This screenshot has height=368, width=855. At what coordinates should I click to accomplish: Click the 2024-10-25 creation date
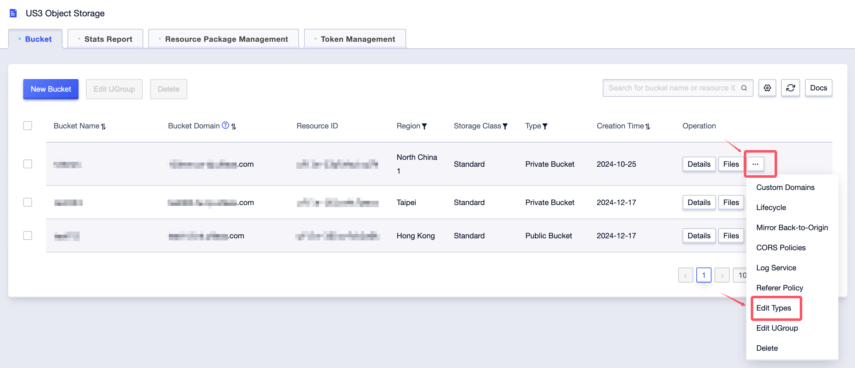click(616, 164)
